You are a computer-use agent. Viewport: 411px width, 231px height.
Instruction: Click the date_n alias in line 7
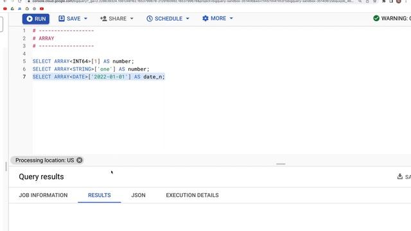pyautogui.click(x=153, y=77)
